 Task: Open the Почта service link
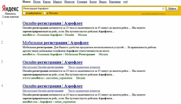(x=37, y=2)
